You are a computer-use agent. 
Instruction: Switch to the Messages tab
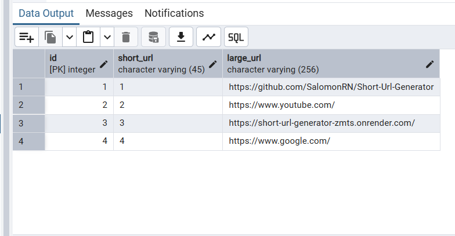[109, 13]
